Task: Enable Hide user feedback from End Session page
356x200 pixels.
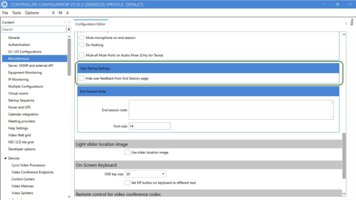Action: [81, 78]
